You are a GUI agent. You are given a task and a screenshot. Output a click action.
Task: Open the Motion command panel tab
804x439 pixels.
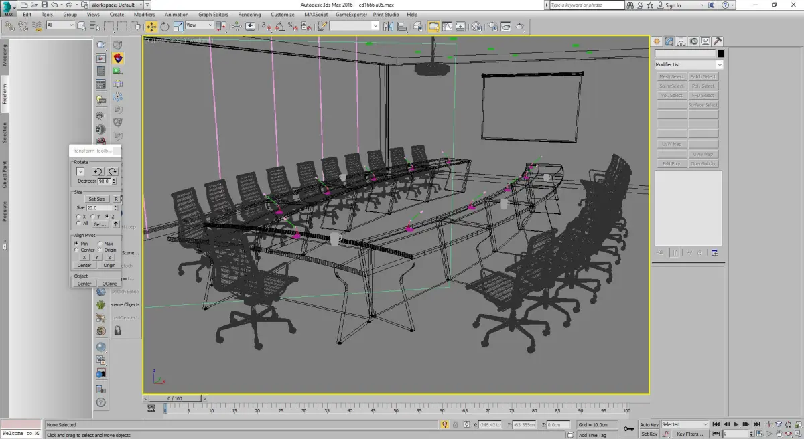tap(694, 41)
